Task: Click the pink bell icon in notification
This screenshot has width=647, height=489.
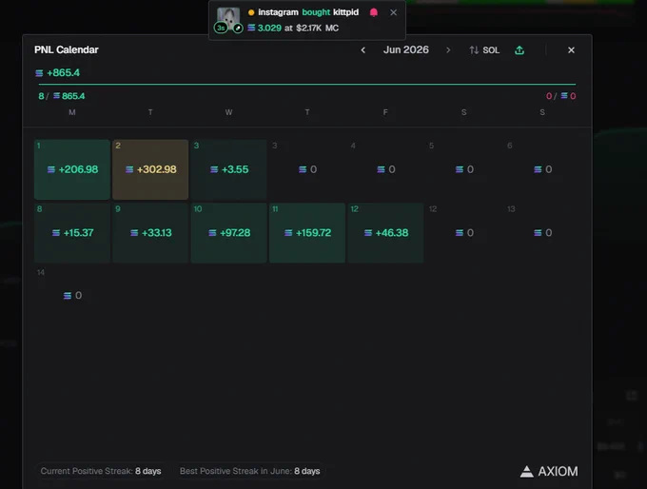Action: coord(374,12)
